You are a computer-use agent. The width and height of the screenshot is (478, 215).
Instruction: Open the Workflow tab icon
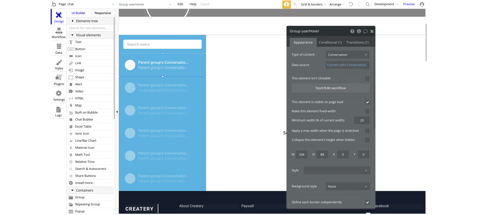pyautogui.click(x=59, y=31)
